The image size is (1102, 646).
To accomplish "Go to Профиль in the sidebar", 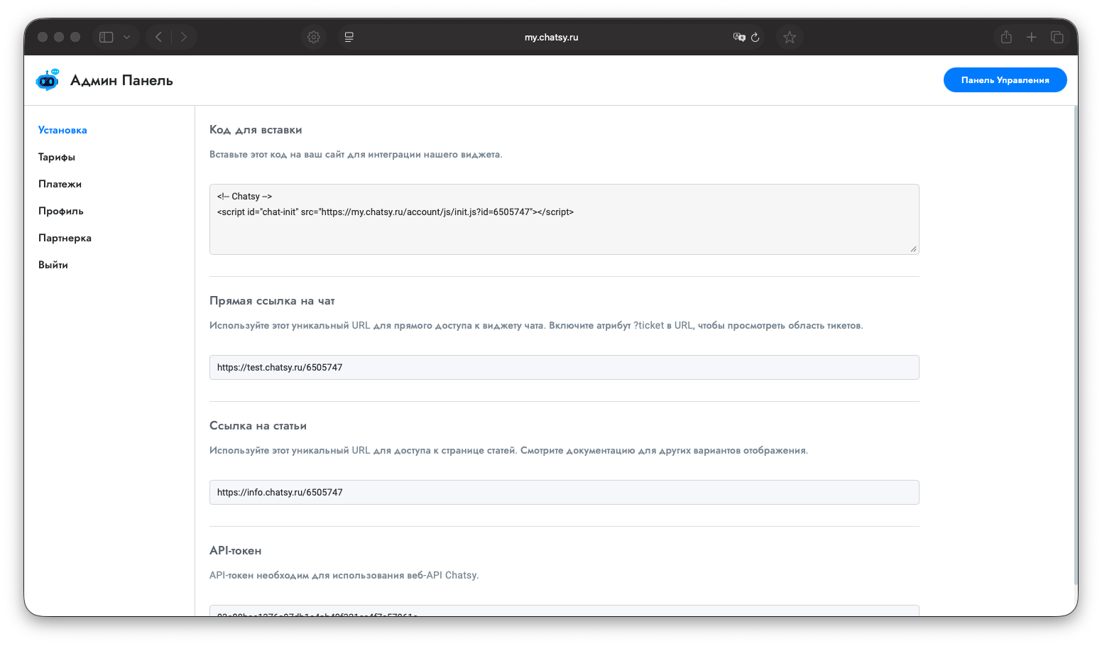I will pyautogui.click(x=61, y=211).
